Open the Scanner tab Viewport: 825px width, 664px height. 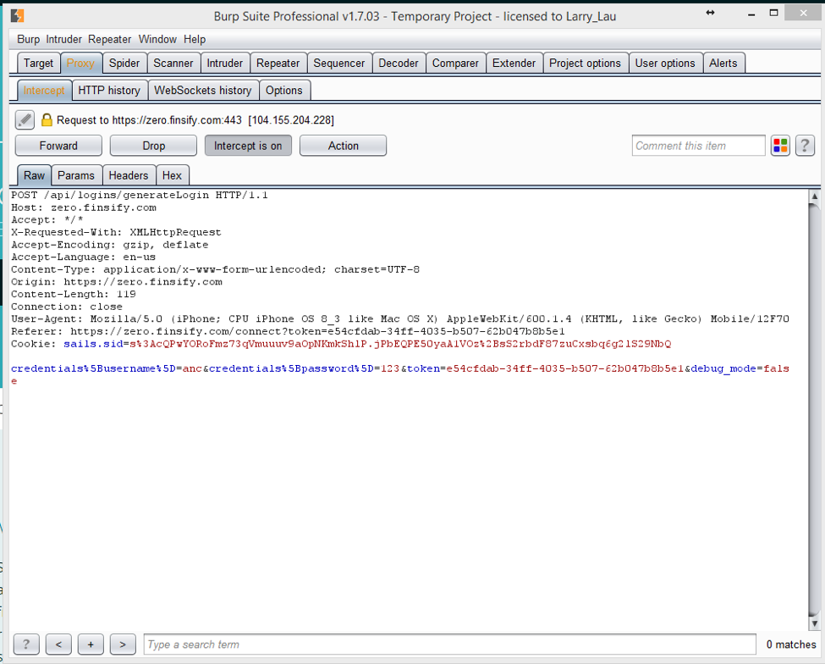[x=173, y=64]
